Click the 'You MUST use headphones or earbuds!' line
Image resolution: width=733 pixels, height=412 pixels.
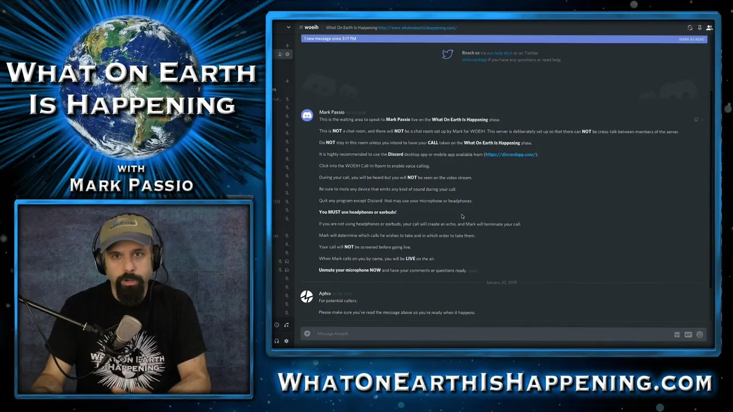(x=357, y=212)
